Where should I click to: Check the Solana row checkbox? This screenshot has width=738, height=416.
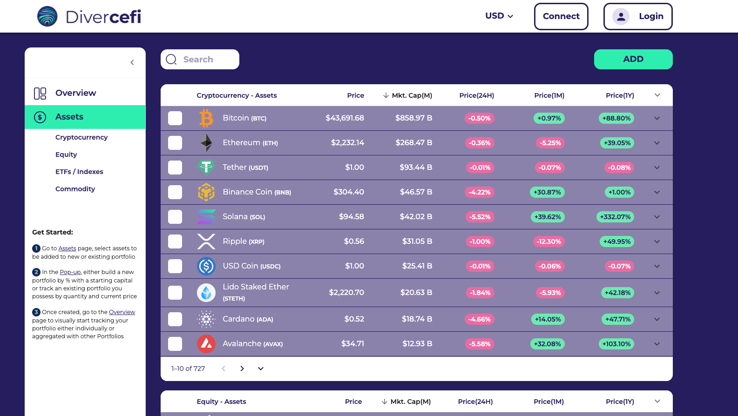click(x=175, y=217)
